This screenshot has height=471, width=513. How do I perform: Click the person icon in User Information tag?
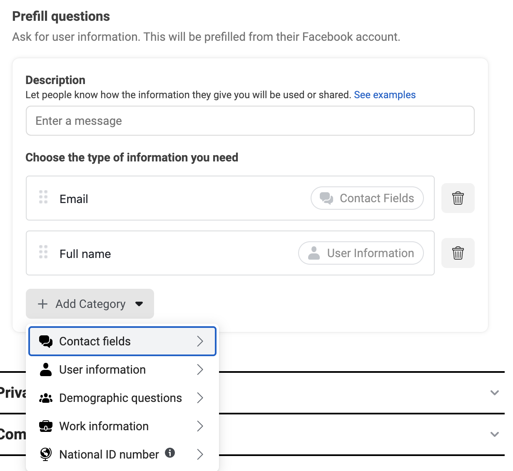click(314, 253)
